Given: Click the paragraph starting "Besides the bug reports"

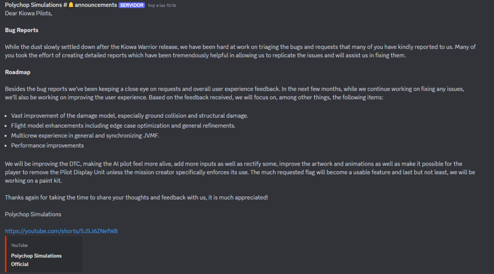Looking at the screenshot, I should point(237,93).
